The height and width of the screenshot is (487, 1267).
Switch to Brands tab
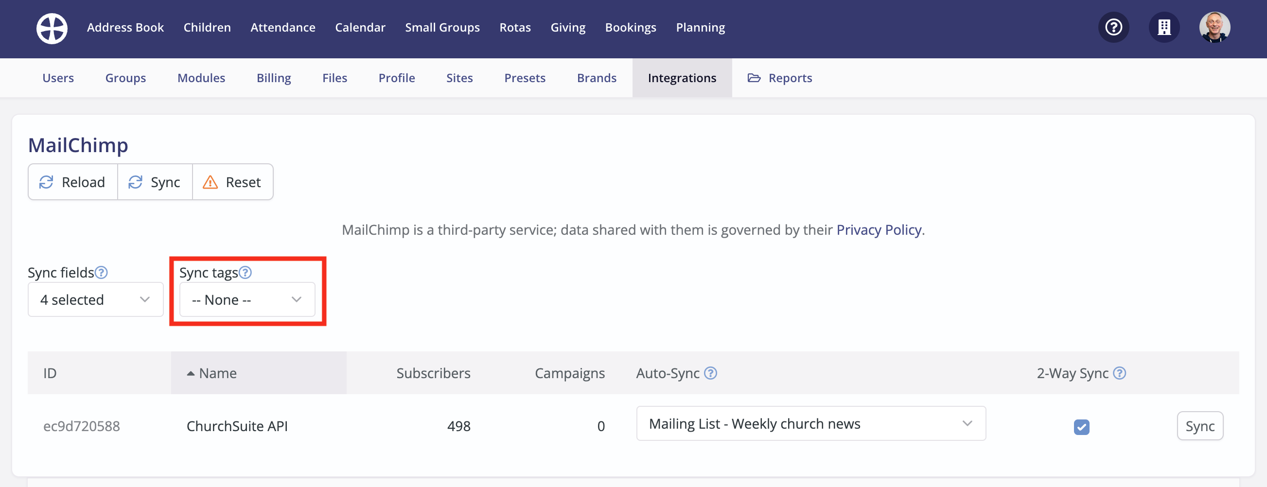click(597, 78)
